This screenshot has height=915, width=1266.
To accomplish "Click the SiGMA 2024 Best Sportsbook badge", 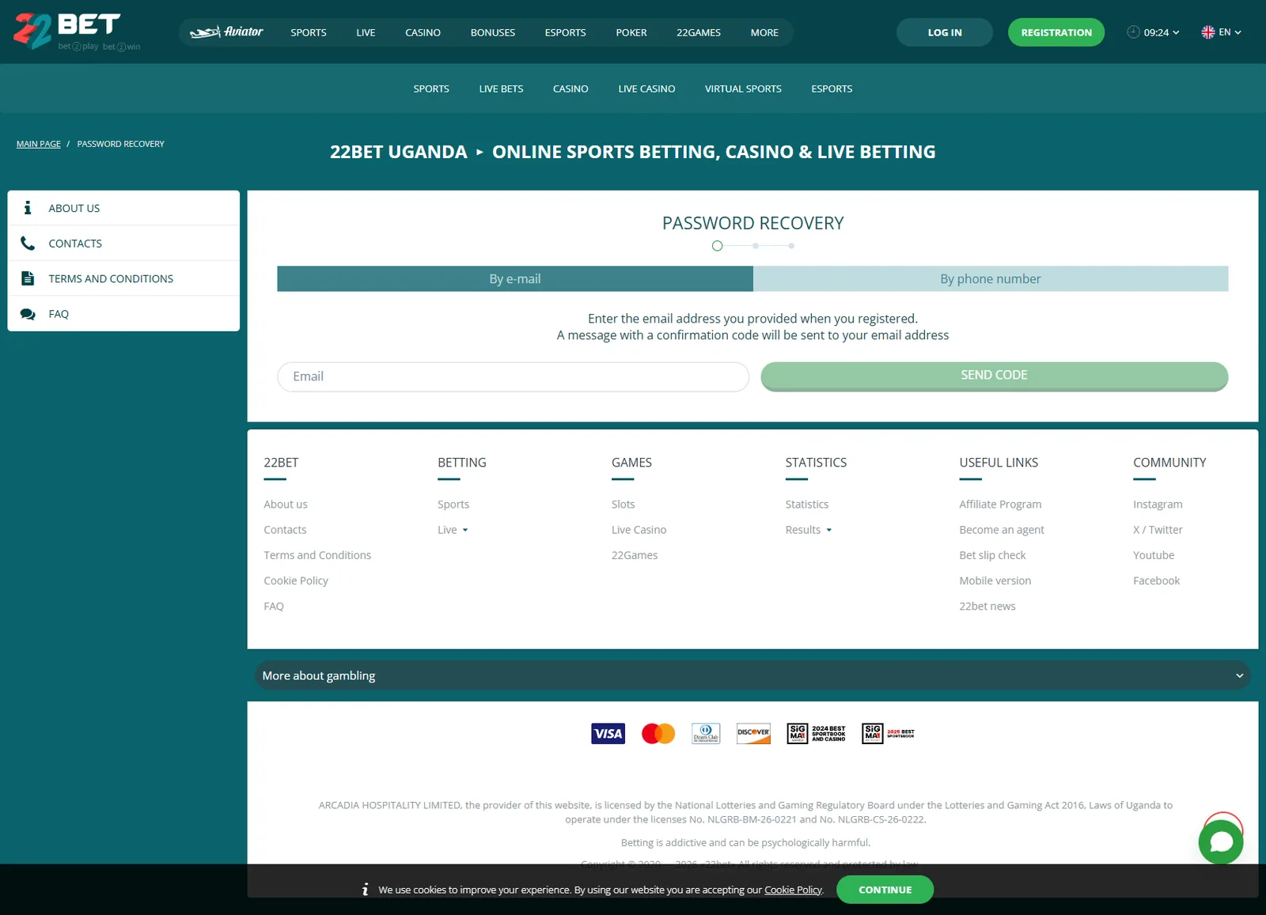I will (817, 734).
